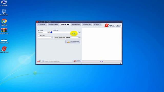Expand the CPU selection dropdown

click(x=52, y=37)
